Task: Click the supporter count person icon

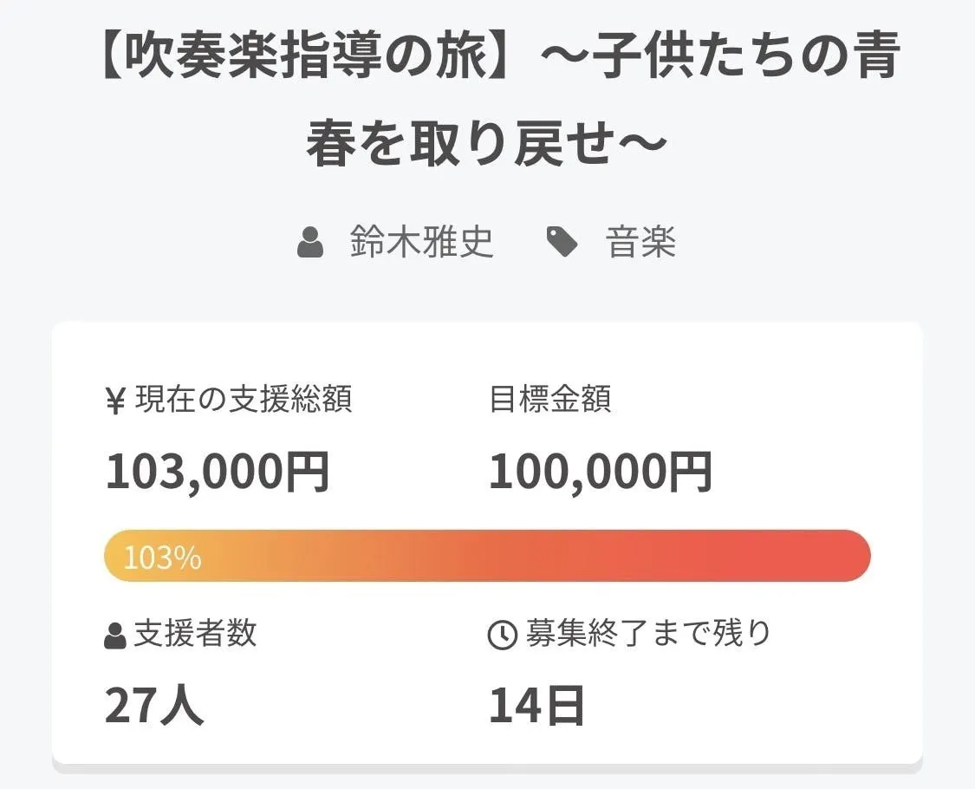Action: click(x=114, y=636)
